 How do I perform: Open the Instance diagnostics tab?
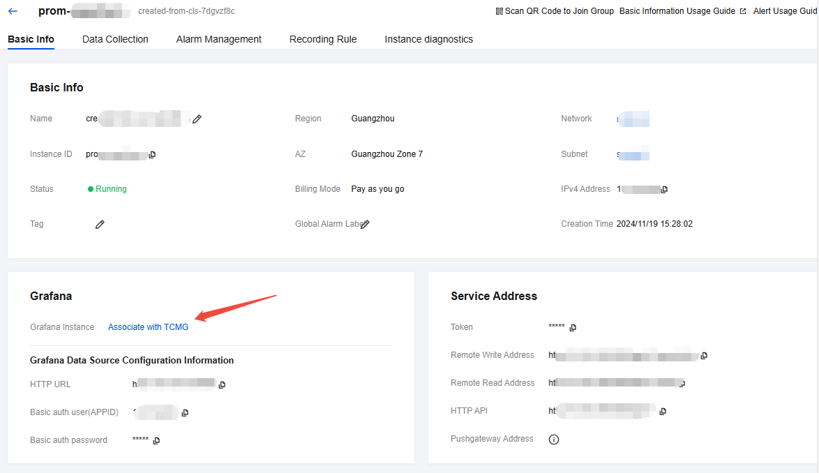(x=428, y=40)
